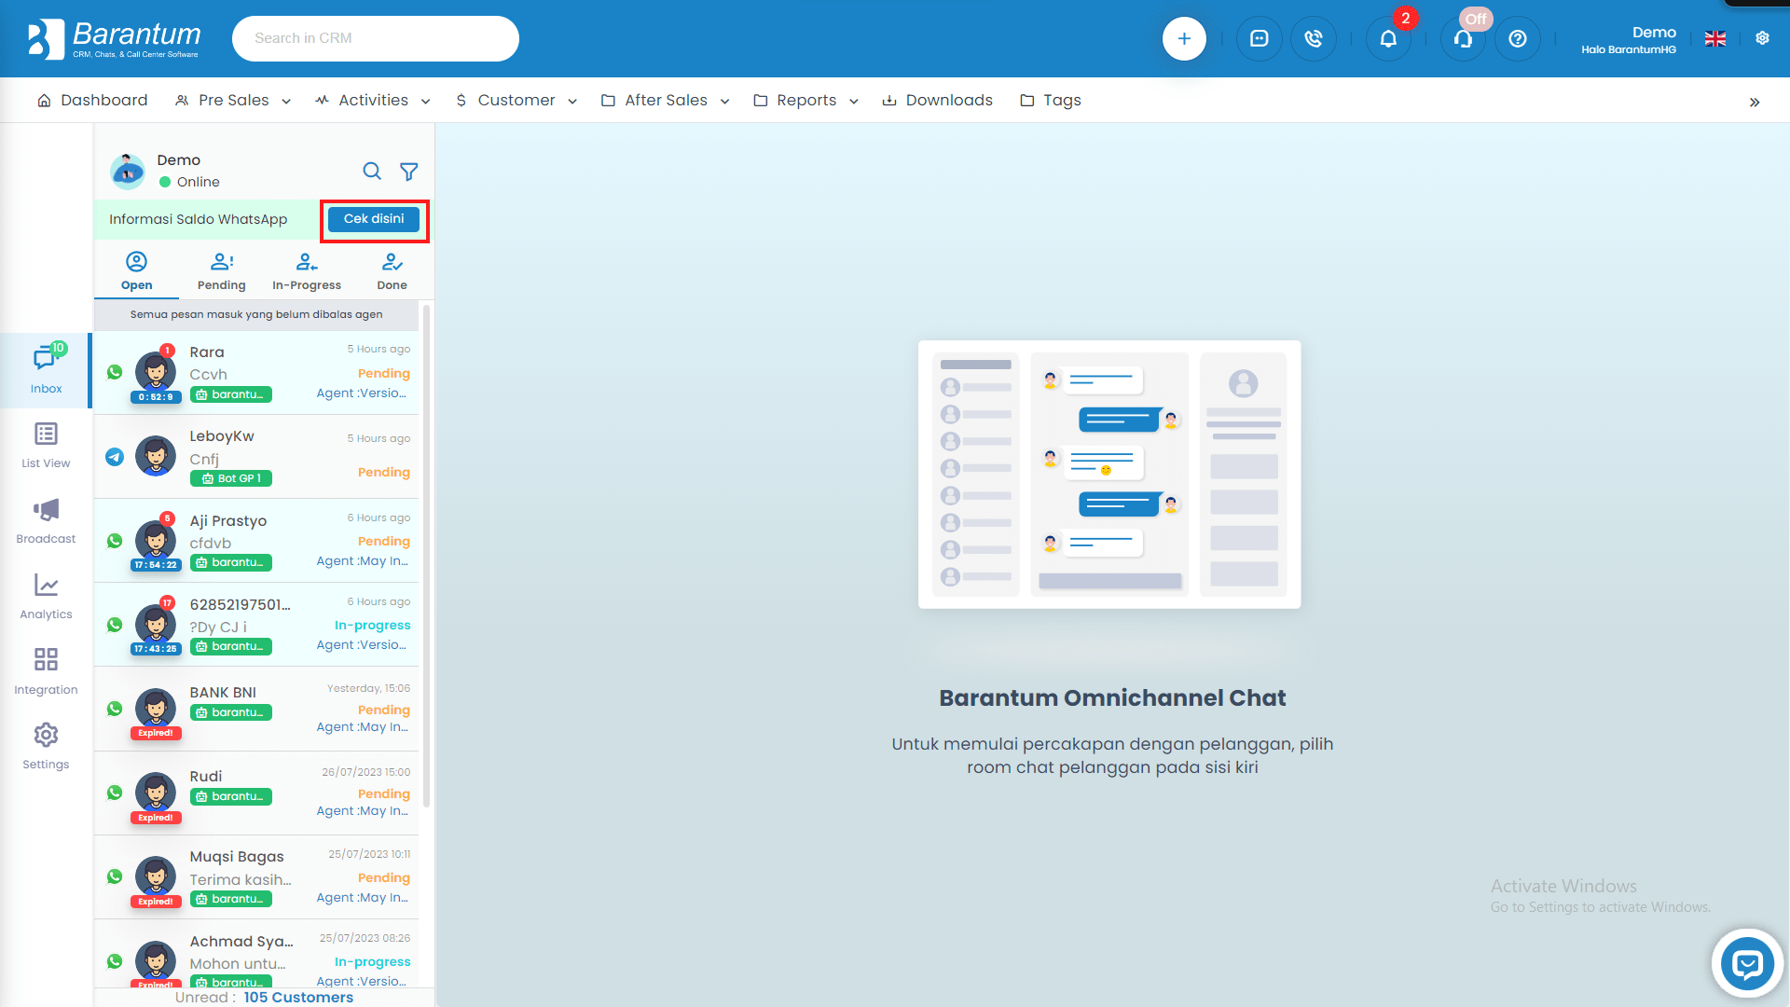The image size is (1790, 1007).
Task: Open the chat message icon in header
Action: coord(1259,38)
